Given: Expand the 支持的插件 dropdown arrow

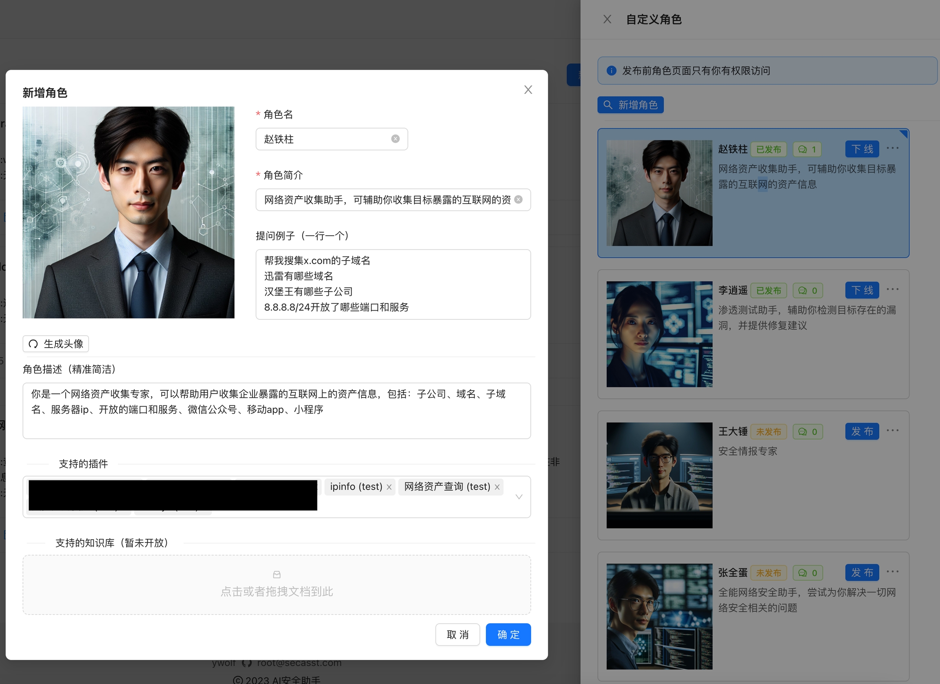Looking at the screenshot, I should [519, 497].
